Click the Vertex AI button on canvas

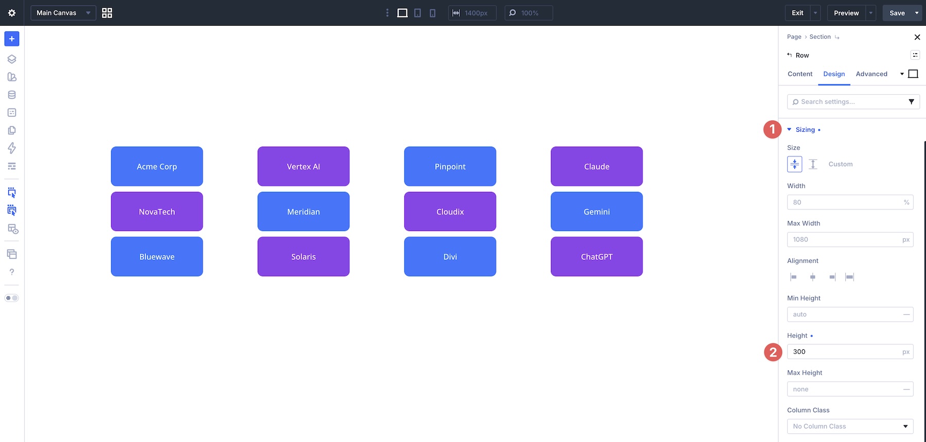[304, 166]
